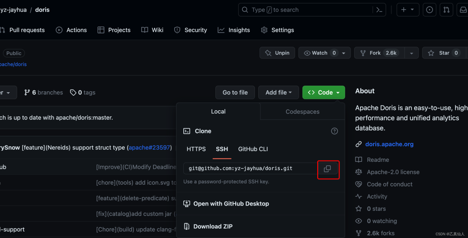Click the Go to file button
Image resolution: width=468 pixels, height=238 pixels.
[235, 93]
